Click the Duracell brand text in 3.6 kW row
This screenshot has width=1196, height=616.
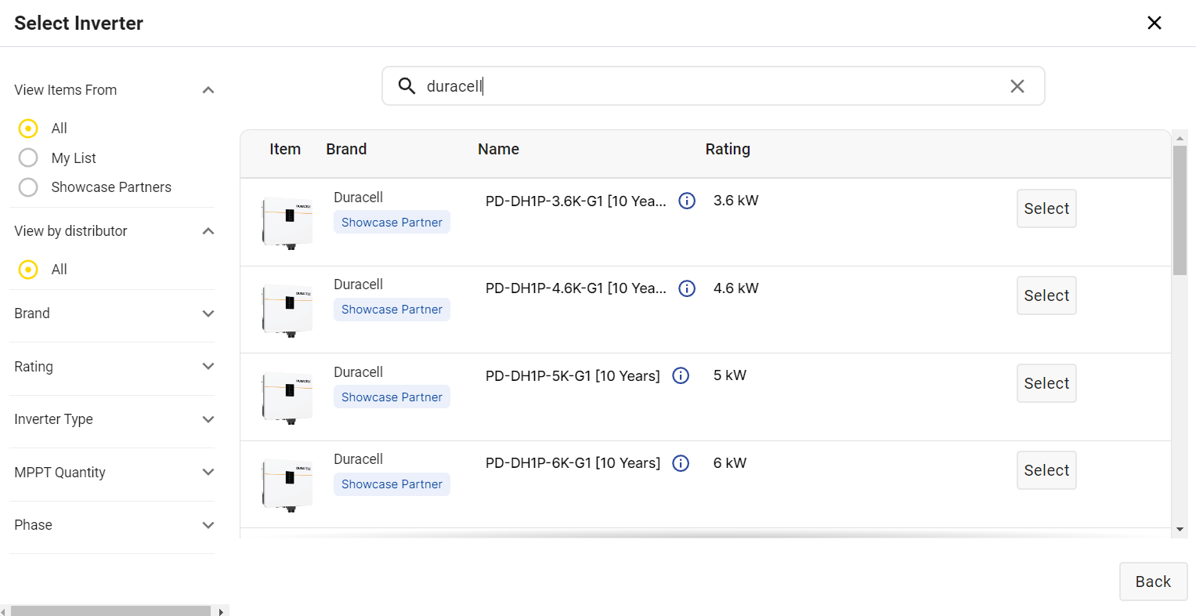click(x=358, y=197)
